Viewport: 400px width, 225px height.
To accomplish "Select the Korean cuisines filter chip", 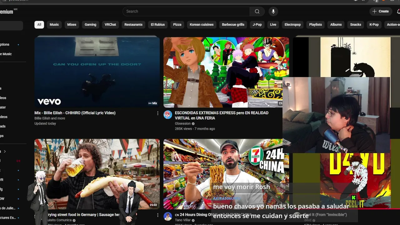I will click(202, 25).
